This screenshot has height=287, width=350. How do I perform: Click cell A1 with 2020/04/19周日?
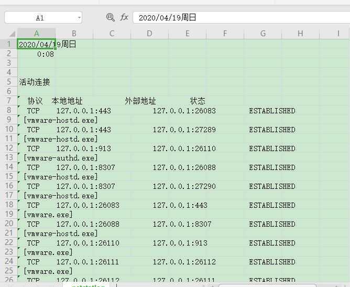pyautogui.click(x=36, y=44)
